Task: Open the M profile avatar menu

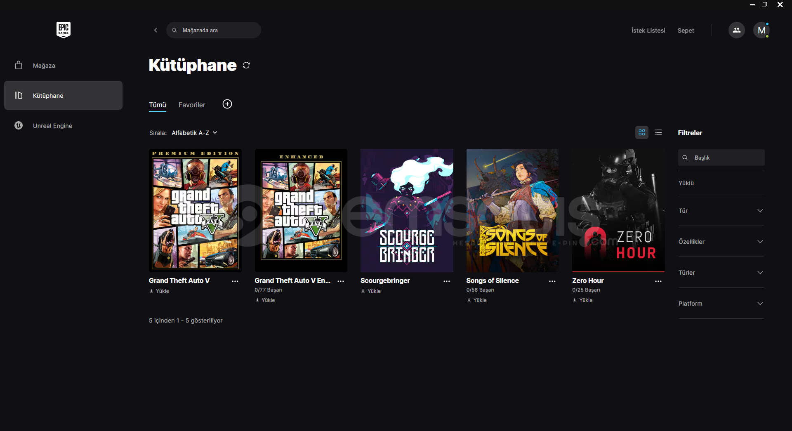Action: pos(761,30)
